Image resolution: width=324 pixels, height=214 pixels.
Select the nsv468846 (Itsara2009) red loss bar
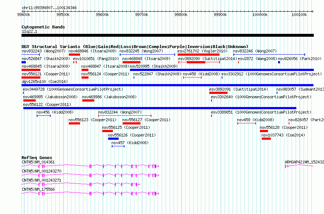[74, 55]
